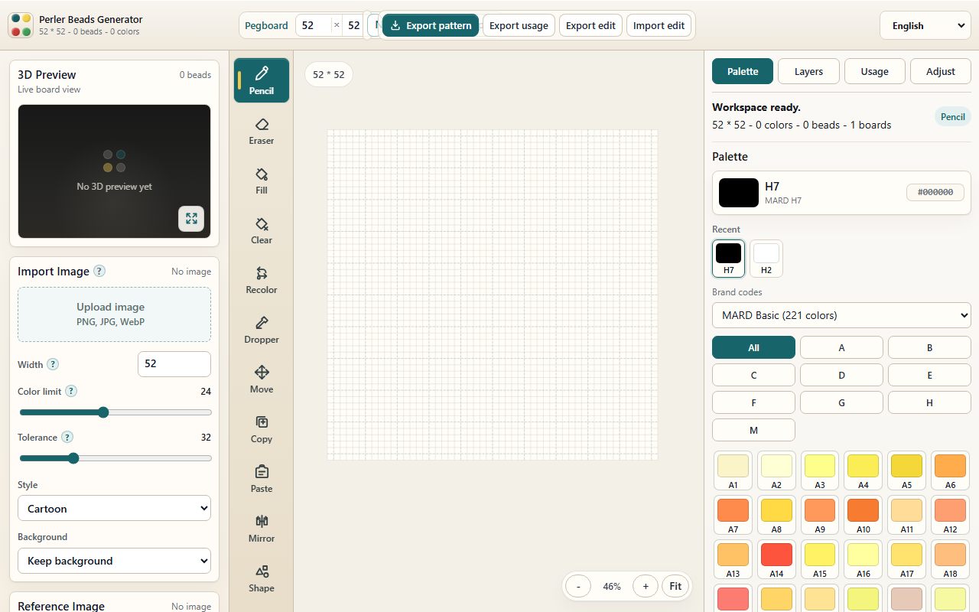
Task: Click the pegboard width input field
Action: tap(314, 25)
